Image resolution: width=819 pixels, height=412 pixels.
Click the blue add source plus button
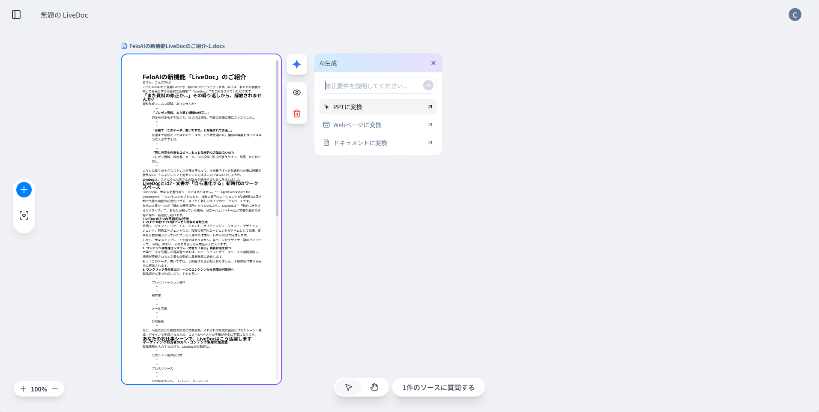click(x=24, y=190)
